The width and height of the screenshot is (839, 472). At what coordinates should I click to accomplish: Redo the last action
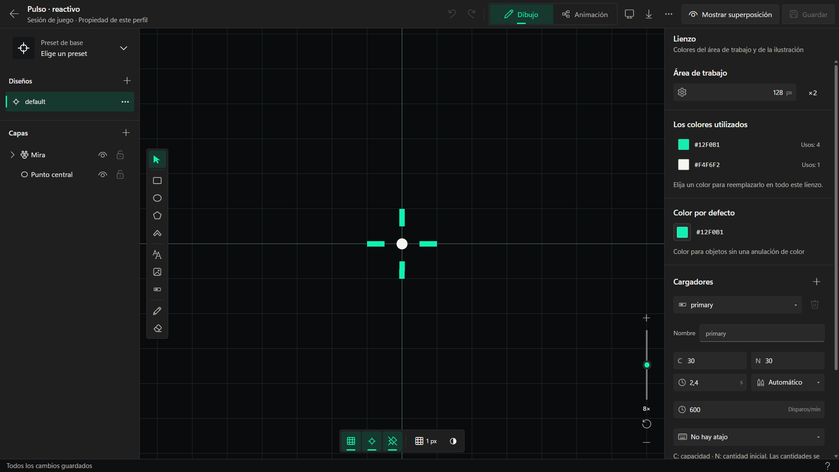pyautogui.click(x=472, y=14)
